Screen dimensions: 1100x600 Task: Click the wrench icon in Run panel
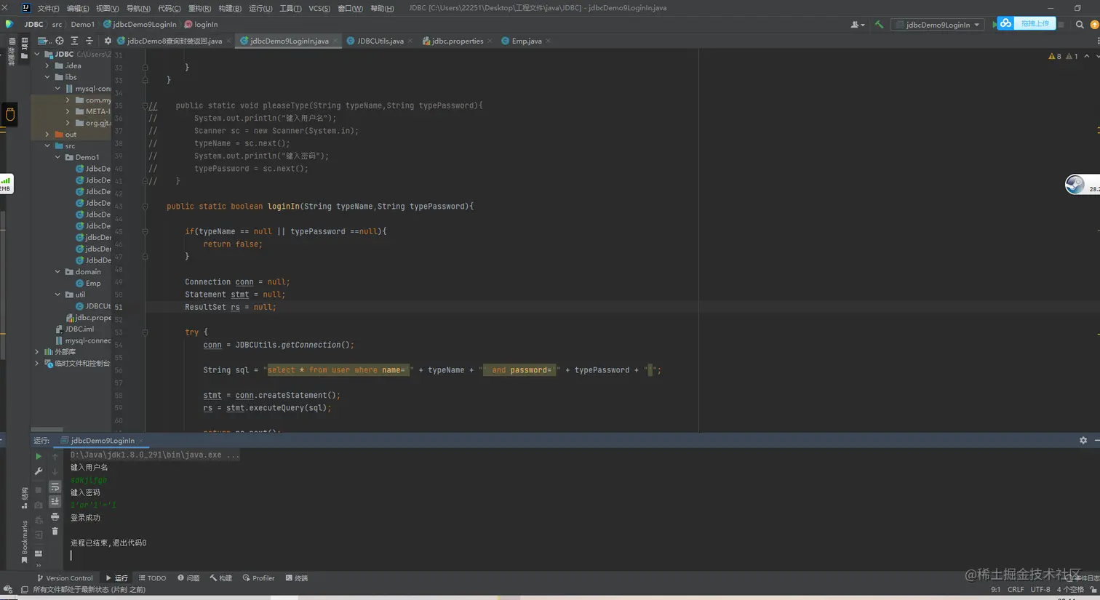coord(39,471)
